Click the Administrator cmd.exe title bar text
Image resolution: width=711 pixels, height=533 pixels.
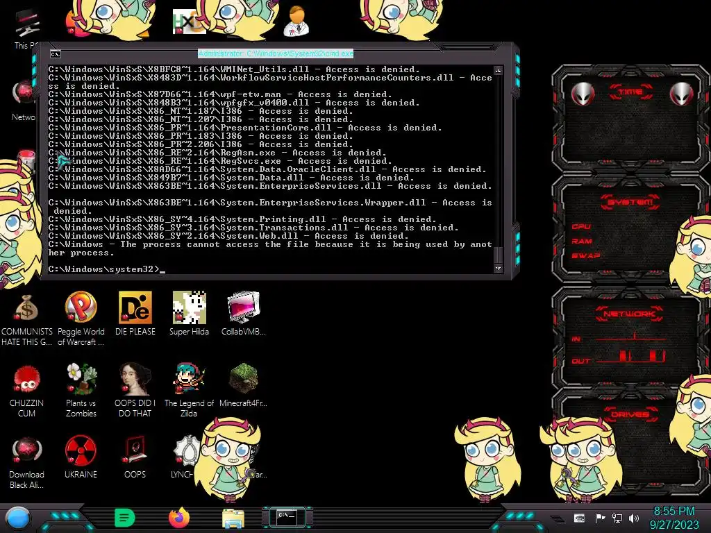click(x=276, y=53)
